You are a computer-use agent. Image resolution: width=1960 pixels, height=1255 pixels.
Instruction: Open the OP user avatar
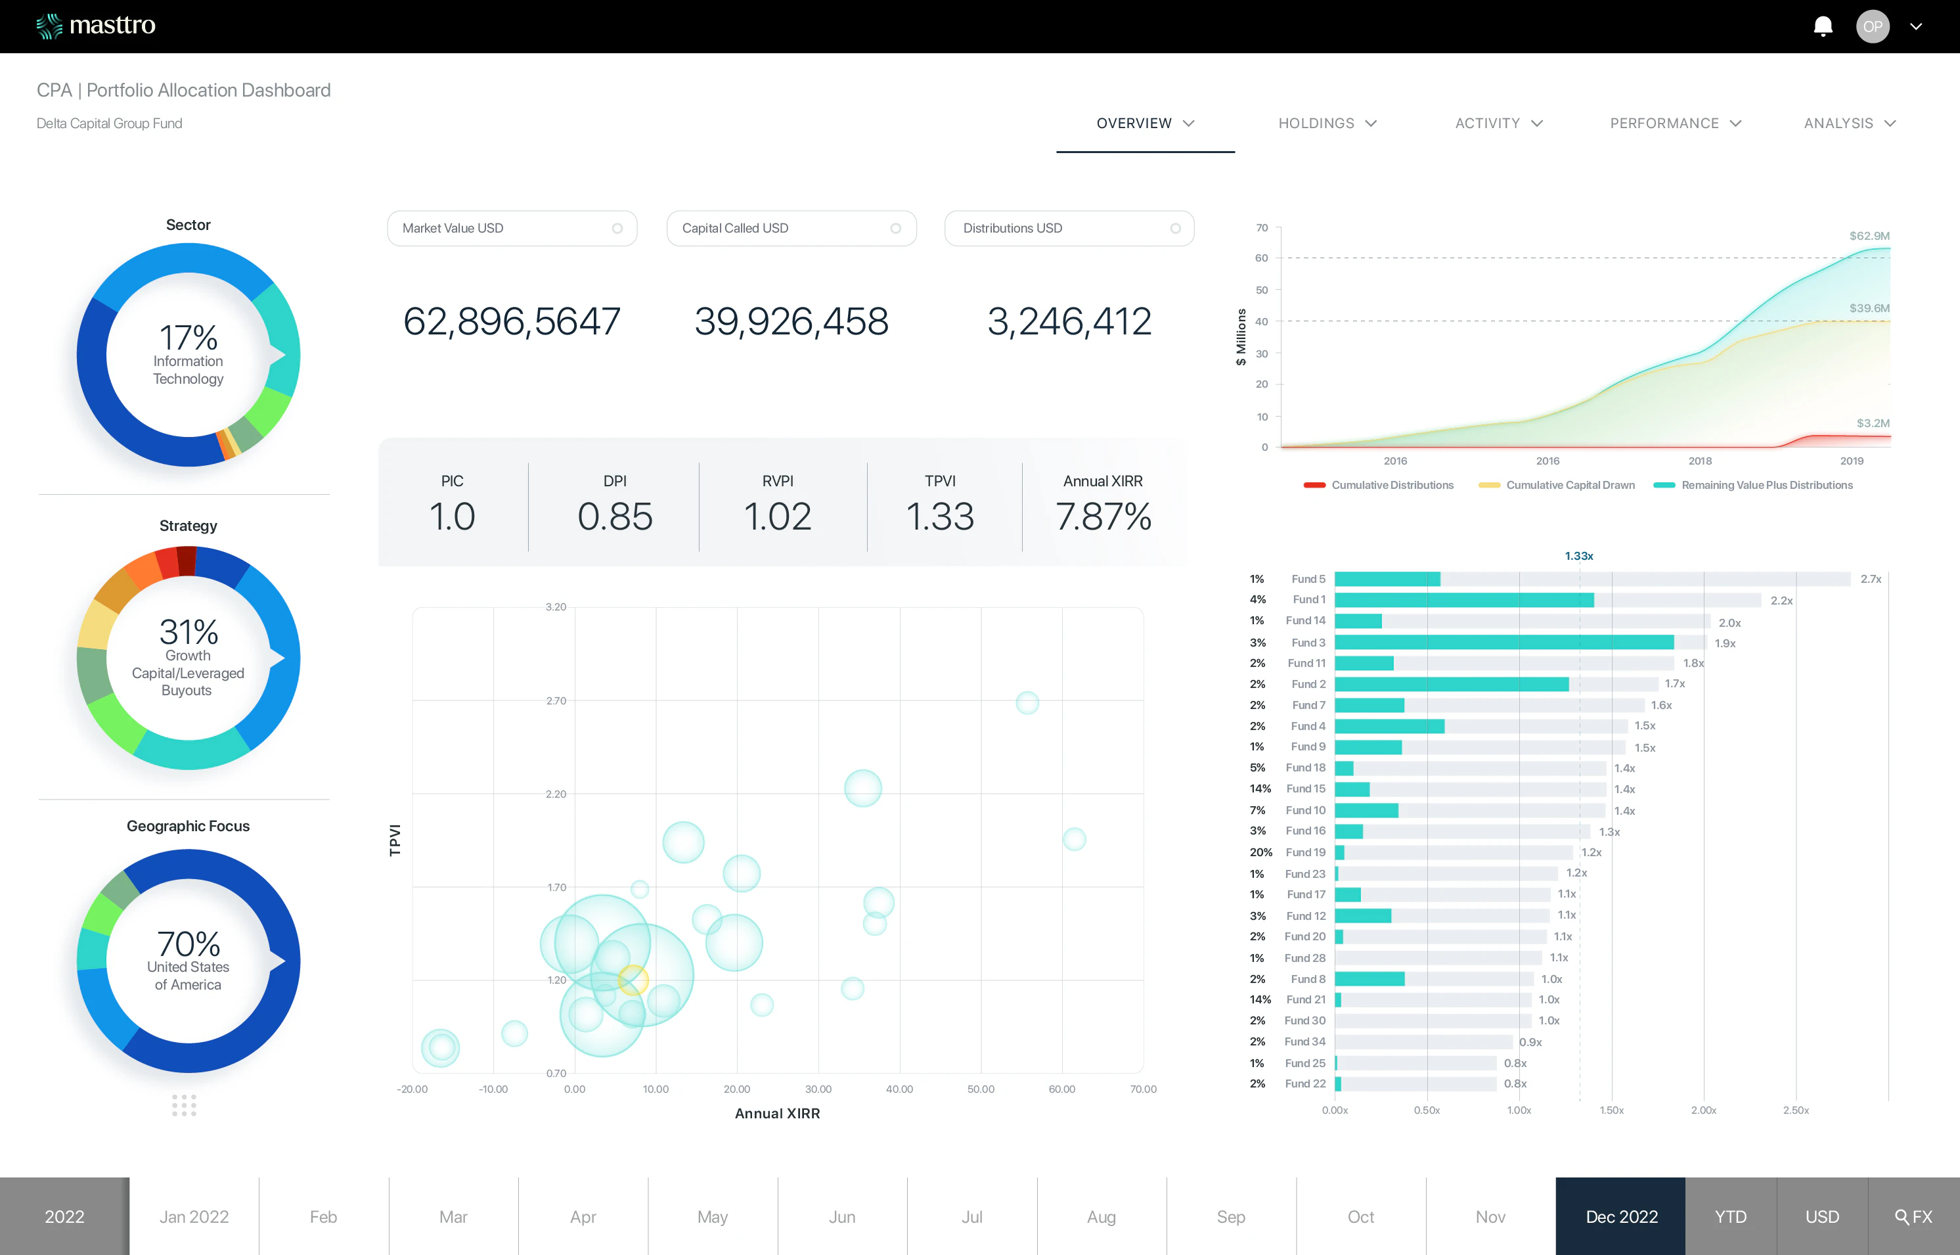point(1873,26)
